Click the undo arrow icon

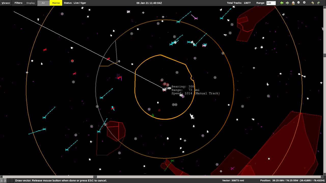coord(313,3)
